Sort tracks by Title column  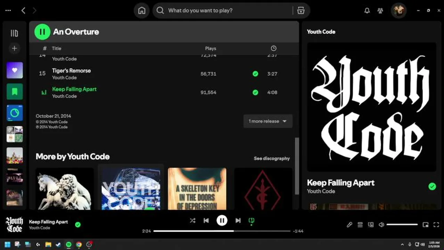point(57,48)
